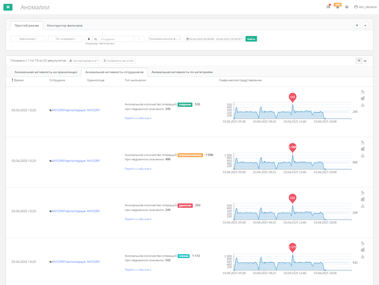Select bar chart icon for удаление row

click(x=363, y=199)
